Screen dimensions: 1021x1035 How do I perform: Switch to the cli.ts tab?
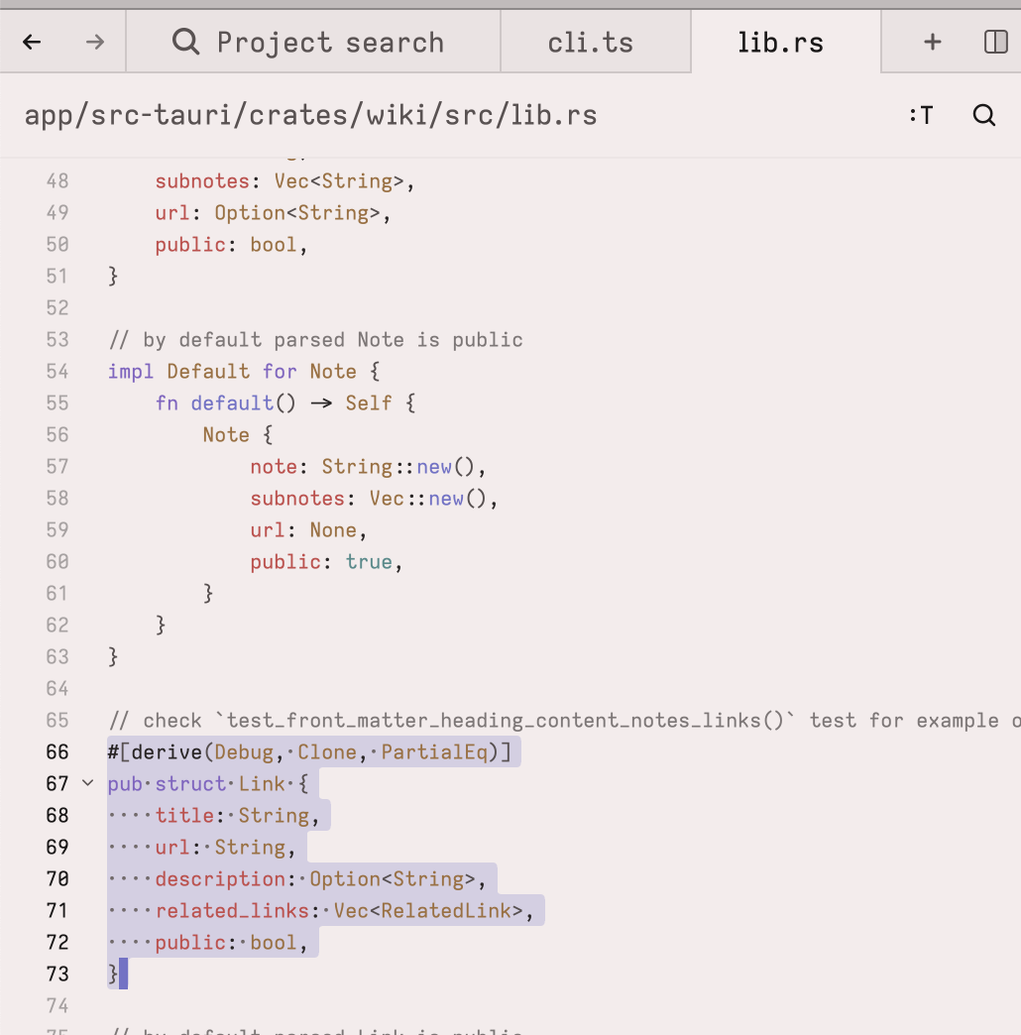coord(596,43)
